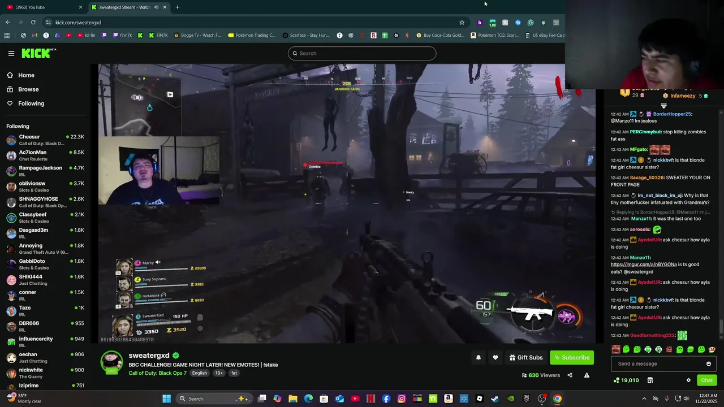Launch Steam from the taskbar
The width and height of the screenshot is (724, 407).
495,399
